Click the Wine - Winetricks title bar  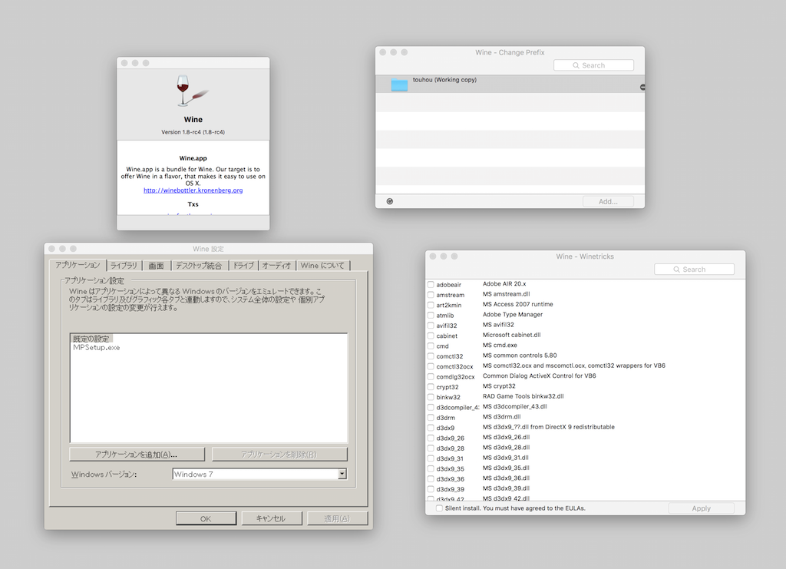pos(585,256)
